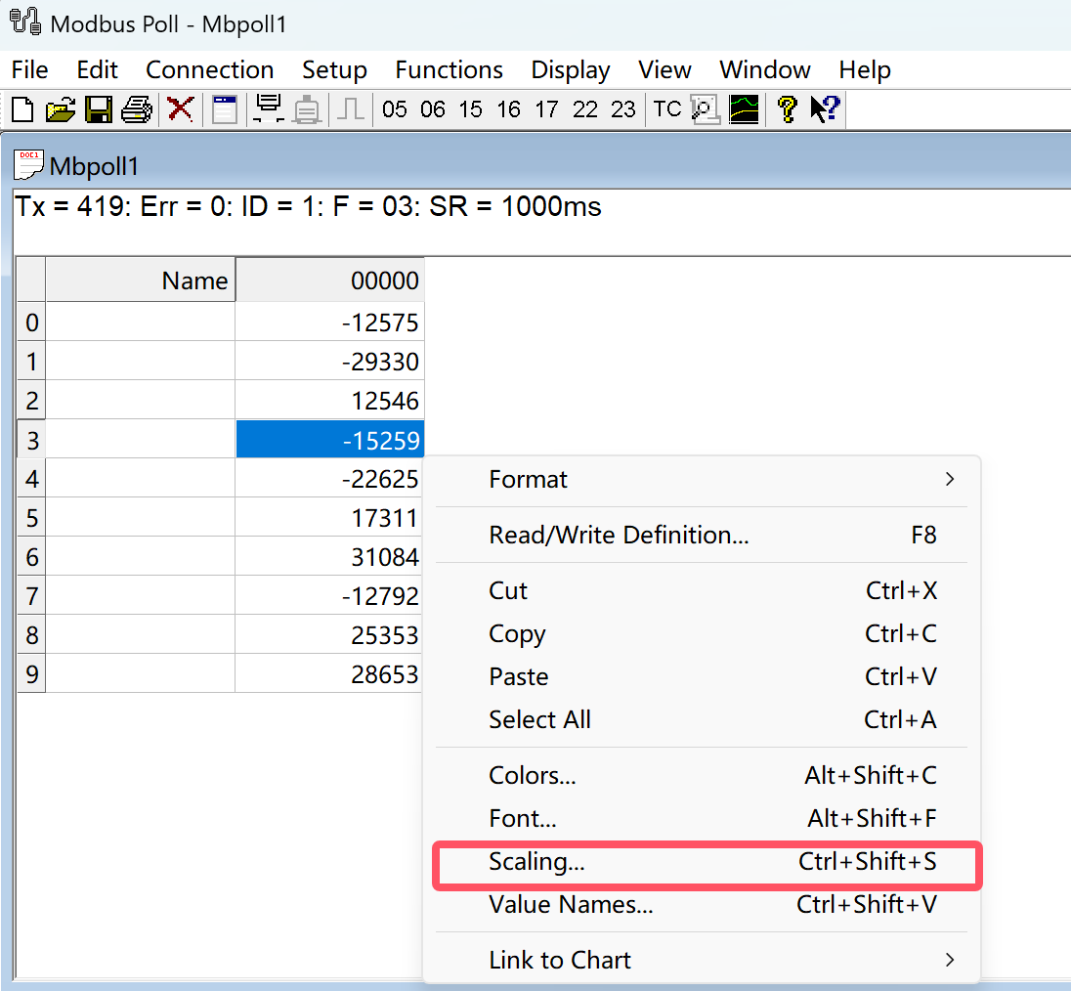Click the Print toolbar icon

pos(137,109)
